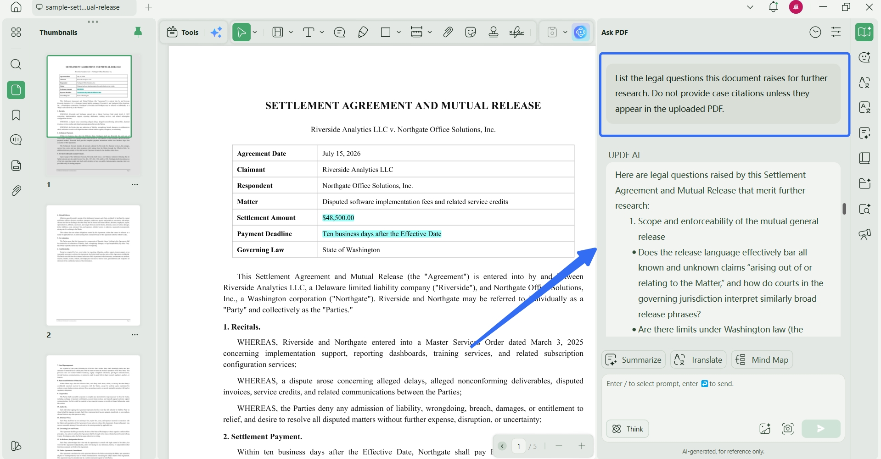Viewport: 881px width, 459px height.
Task: Open the home screen icon
Action: pos(16,7)
